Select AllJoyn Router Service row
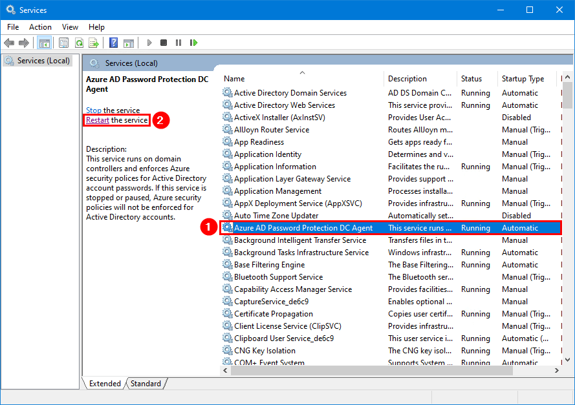The width and height of the screenshot is (575, 405). (391, 130)
